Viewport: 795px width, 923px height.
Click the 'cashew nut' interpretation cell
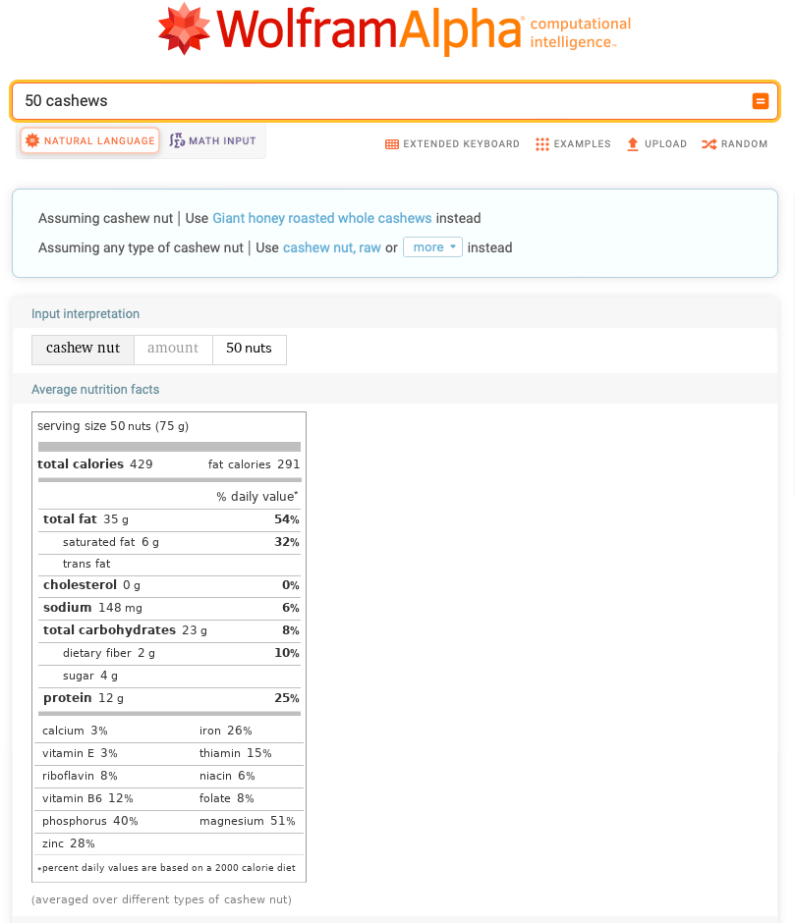pos(84,350)
